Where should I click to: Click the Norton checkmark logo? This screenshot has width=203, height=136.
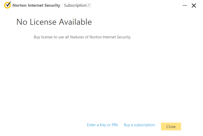pyautogui.click(x=7, y=5)
